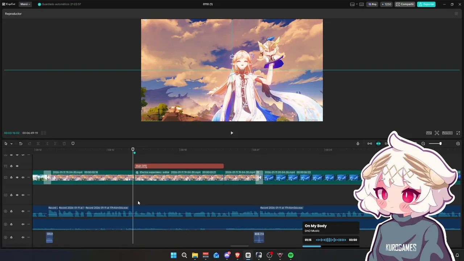Click the Pro badge button

pyautogui.click(x=372, y=4)
